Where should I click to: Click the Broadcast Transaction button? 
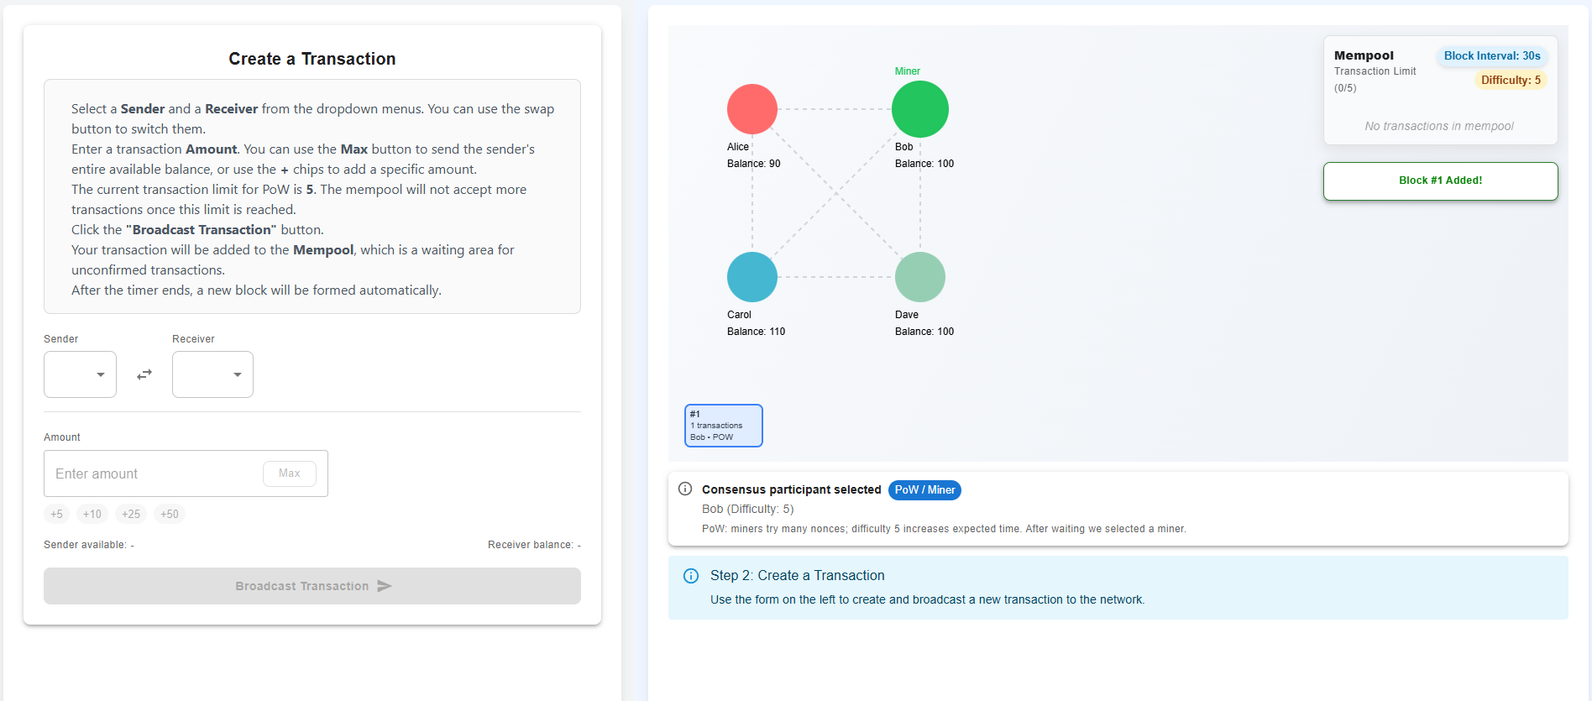pyautogui.click(x=312, y=586)
